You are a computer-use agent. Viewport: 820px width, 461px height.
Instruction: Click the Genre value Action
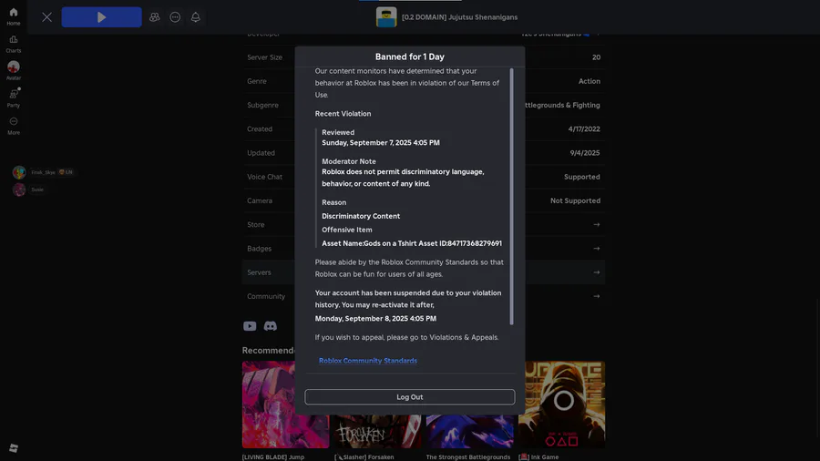589,81
